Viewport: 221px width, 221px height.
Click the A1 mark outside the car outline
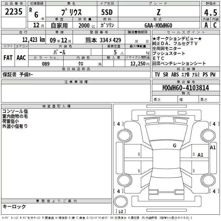click(x=213, y=148)
